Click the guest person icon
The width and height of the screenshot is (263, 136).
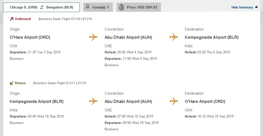click(x=88, y=7)
